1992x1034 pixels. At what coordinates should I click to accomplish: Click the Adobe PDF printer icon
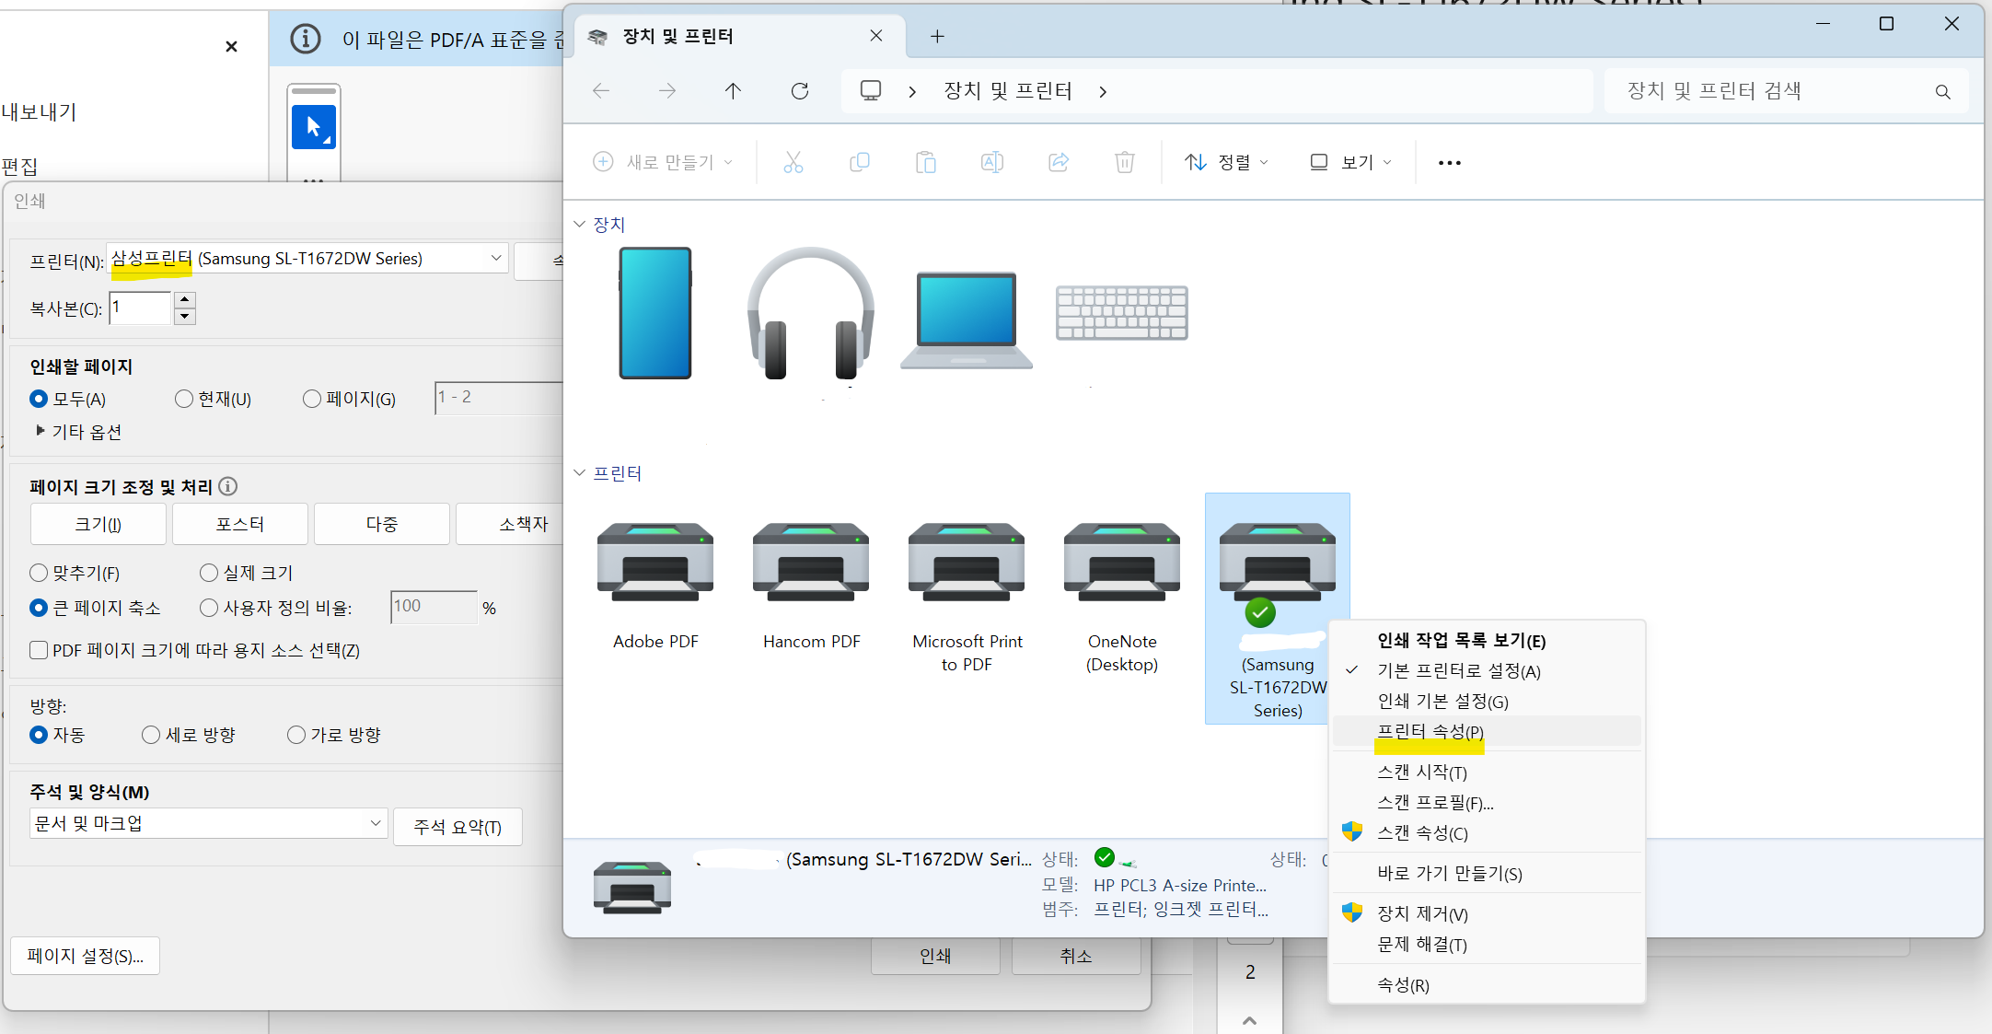(654, 563)
